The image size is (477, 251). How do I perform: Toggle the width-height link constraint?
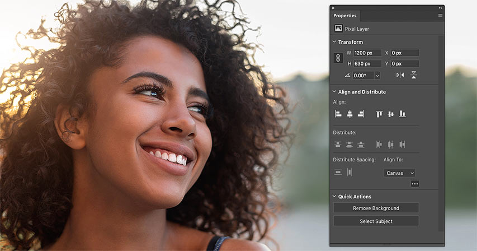[338, 58]
